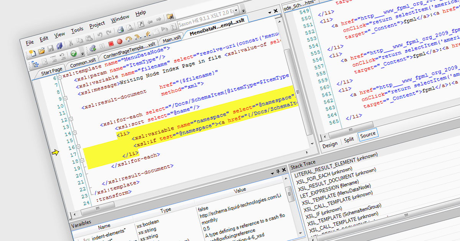Close the XSLT editor document pane
Viewport: 460px width, 241px height.
point(276,11)
